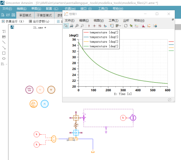
Task: Click the red temperature line swatch in legend
Action: 86,32
